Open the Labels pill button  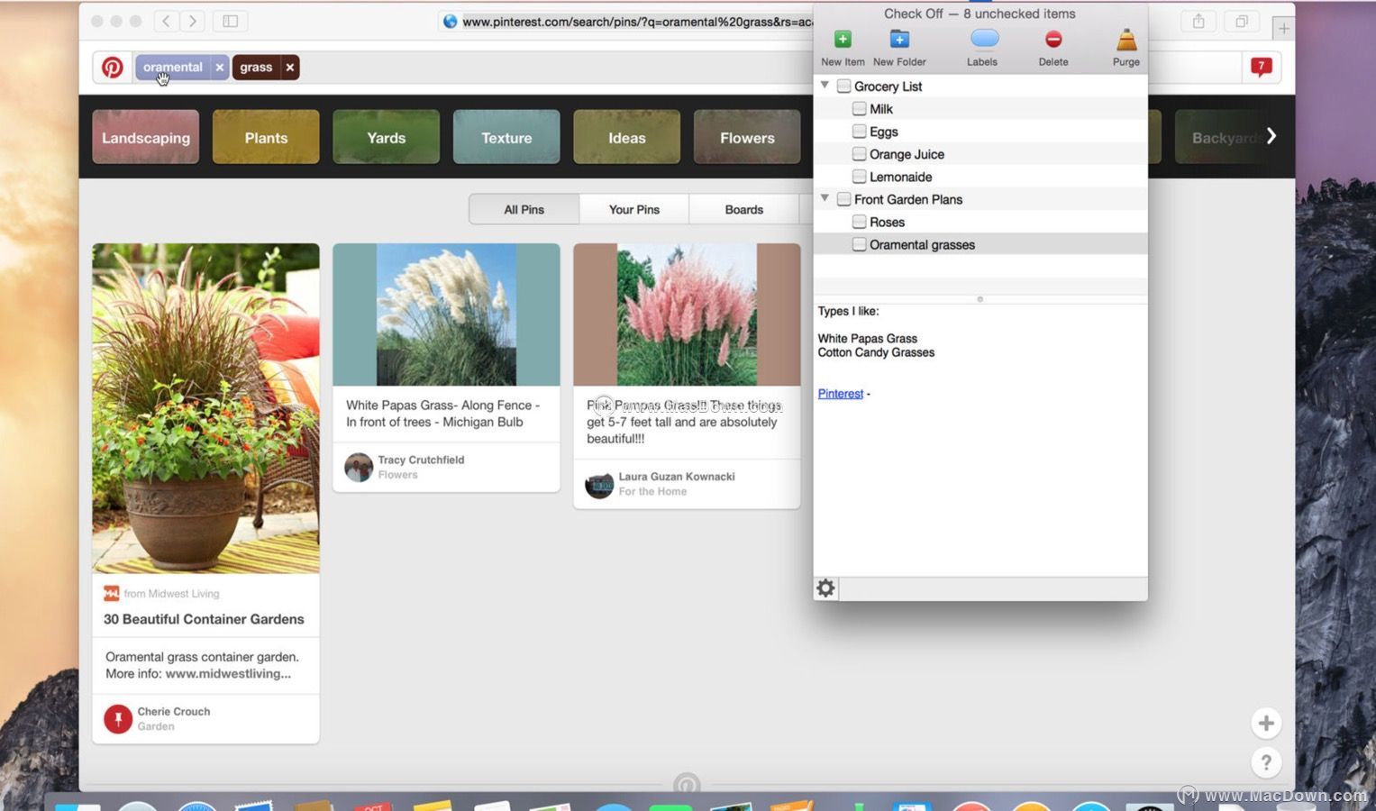pos(984,39)
